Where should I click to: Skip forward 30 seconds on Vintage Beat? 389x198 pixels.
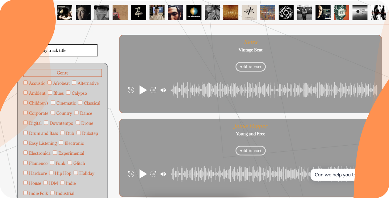click(153, 90)
